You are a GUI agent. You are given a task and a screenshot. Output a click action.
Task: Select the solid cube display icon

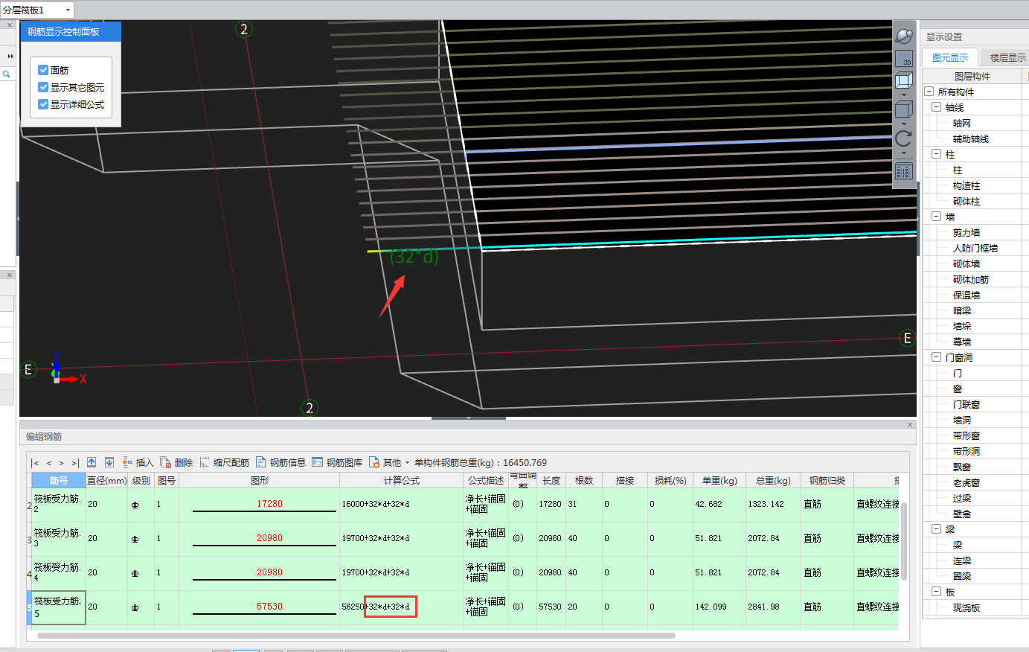pyautogui.click(x=904, y=109)
